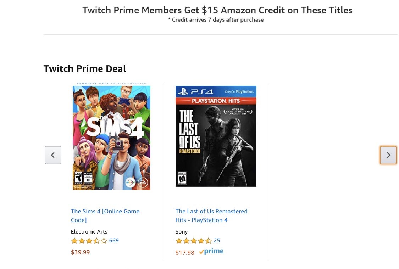Image resolution: width=399 pixels, height=269 pixels.
Task: Click the EA logo on Sims 4 cover
Action: 143,183
